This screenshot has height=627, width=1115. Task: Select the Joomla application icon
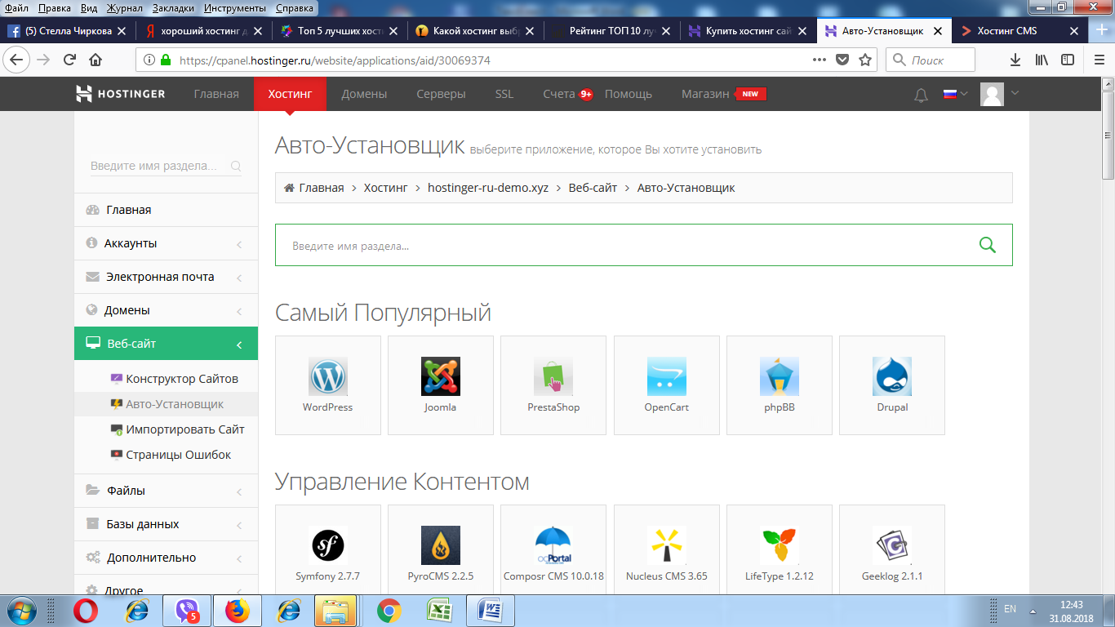pyautogui.click(x=440, y=377)
